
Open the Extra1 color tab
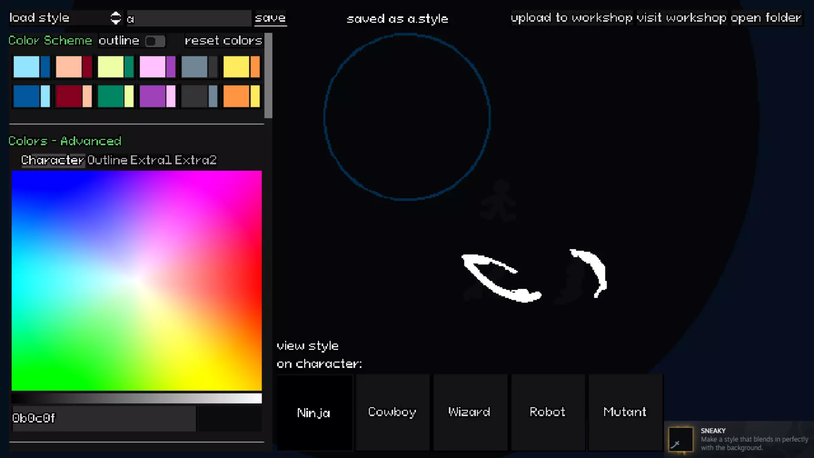coord(151,160)
